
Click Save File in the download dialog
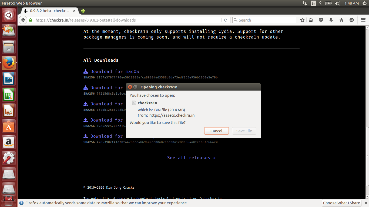click(244, 131)
